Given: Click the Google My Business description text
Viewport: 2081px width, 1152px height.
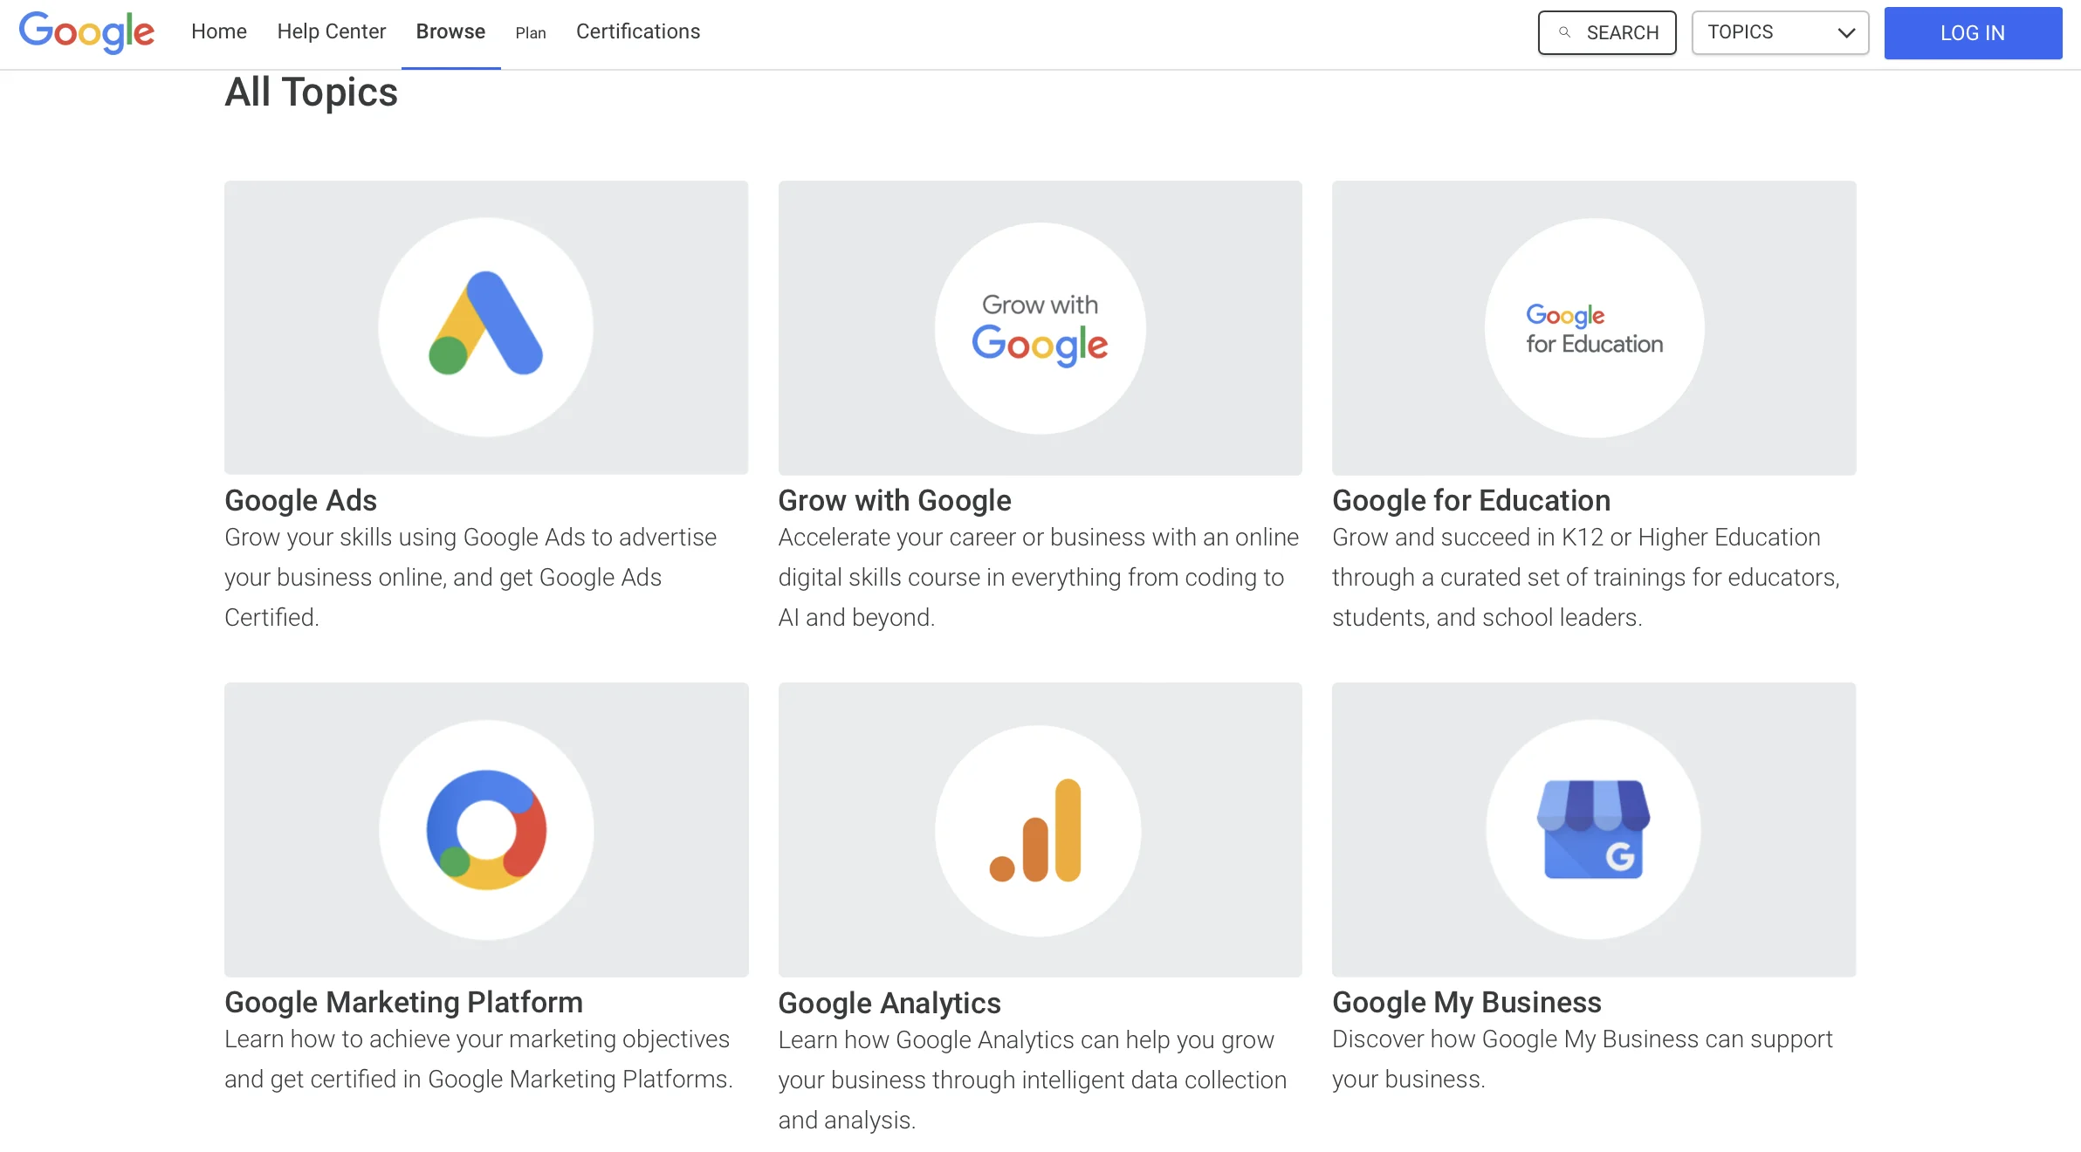Looking at the screenshot, I should click(x=1583, y=1059).
